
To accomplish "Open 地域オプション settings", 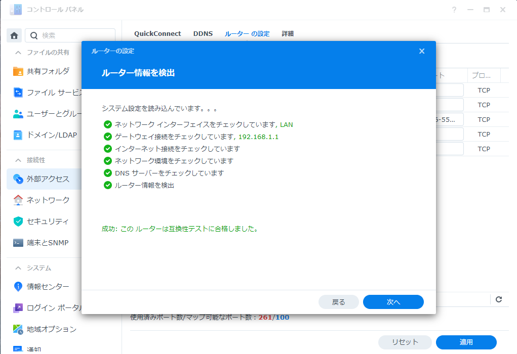I will 44,329.
